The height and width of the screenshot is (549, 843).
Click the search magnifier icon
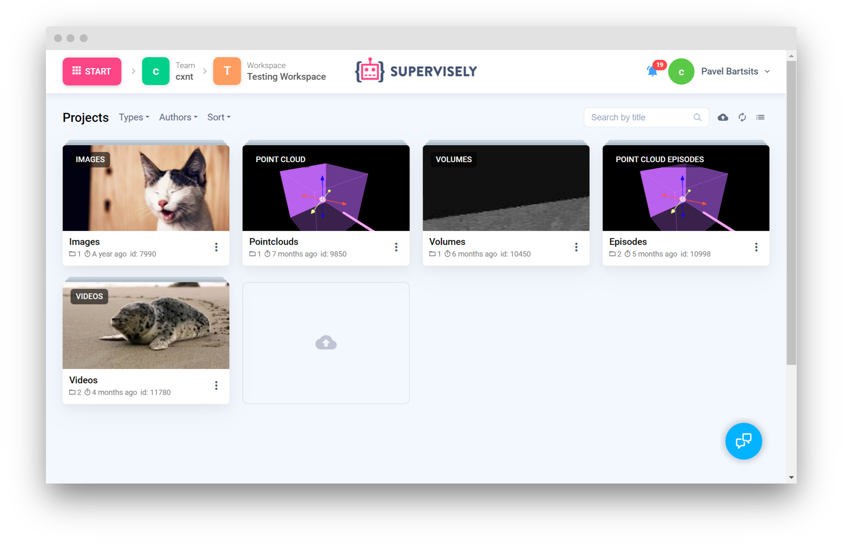[697, 117]
